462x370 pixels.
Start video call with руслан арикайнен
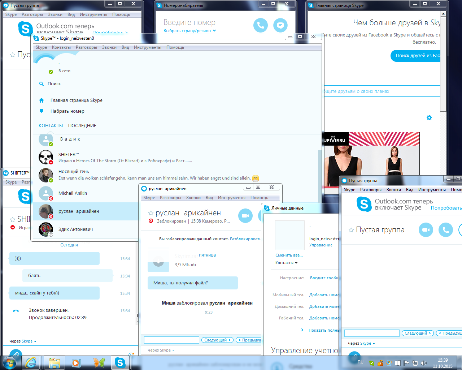coord(245,216)
